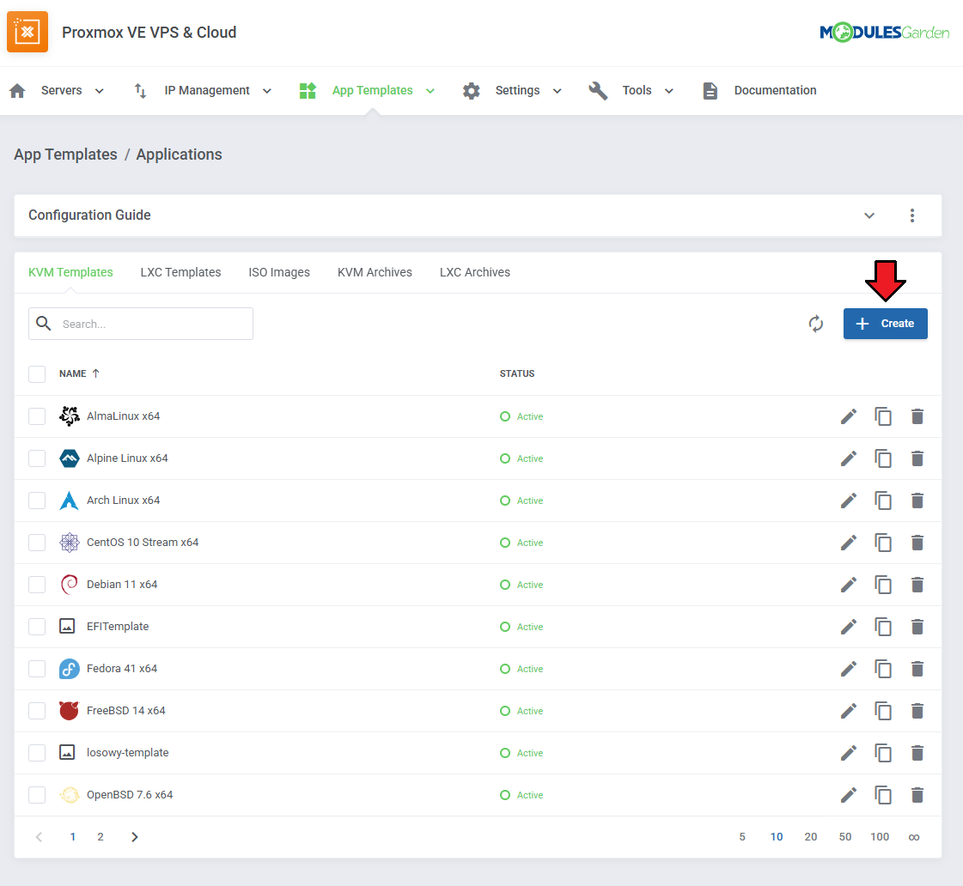Edit the losowy-template entry
The height and width of the screenshot is (886, 963).
pyautogui.click(x=848, y=753)
